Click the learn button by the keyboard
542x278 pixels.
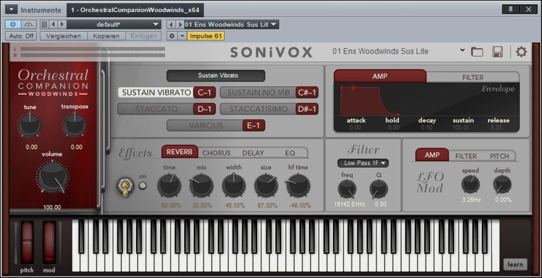[x=515, y=265]
